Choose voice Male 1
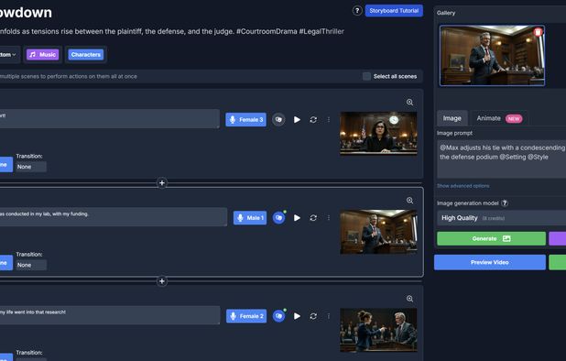Screen dimensions: 566x361 (250, 218)
